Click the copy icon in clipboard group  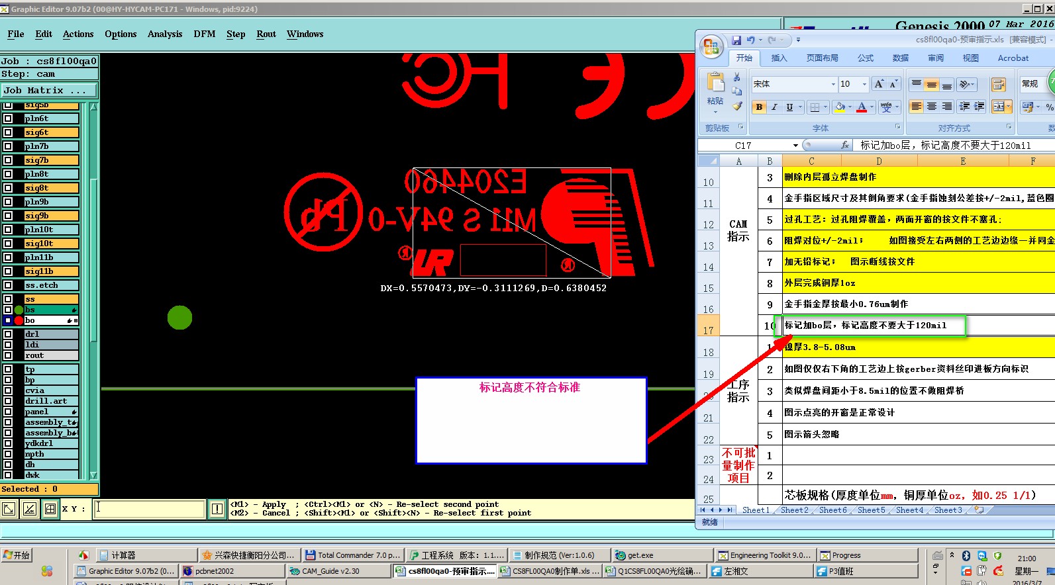(x=736, y=91)
